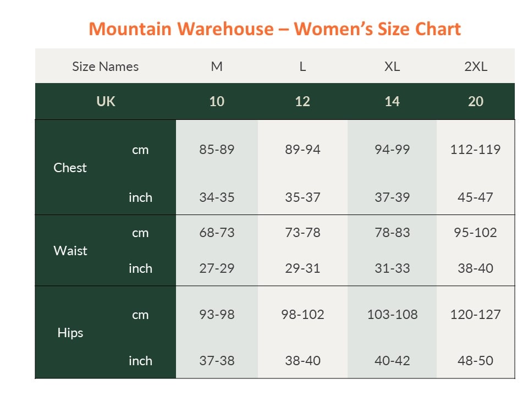Click UK size 10 cell
Image resolution: width=528 pixels, height=396 pixels.
(217, 101)
